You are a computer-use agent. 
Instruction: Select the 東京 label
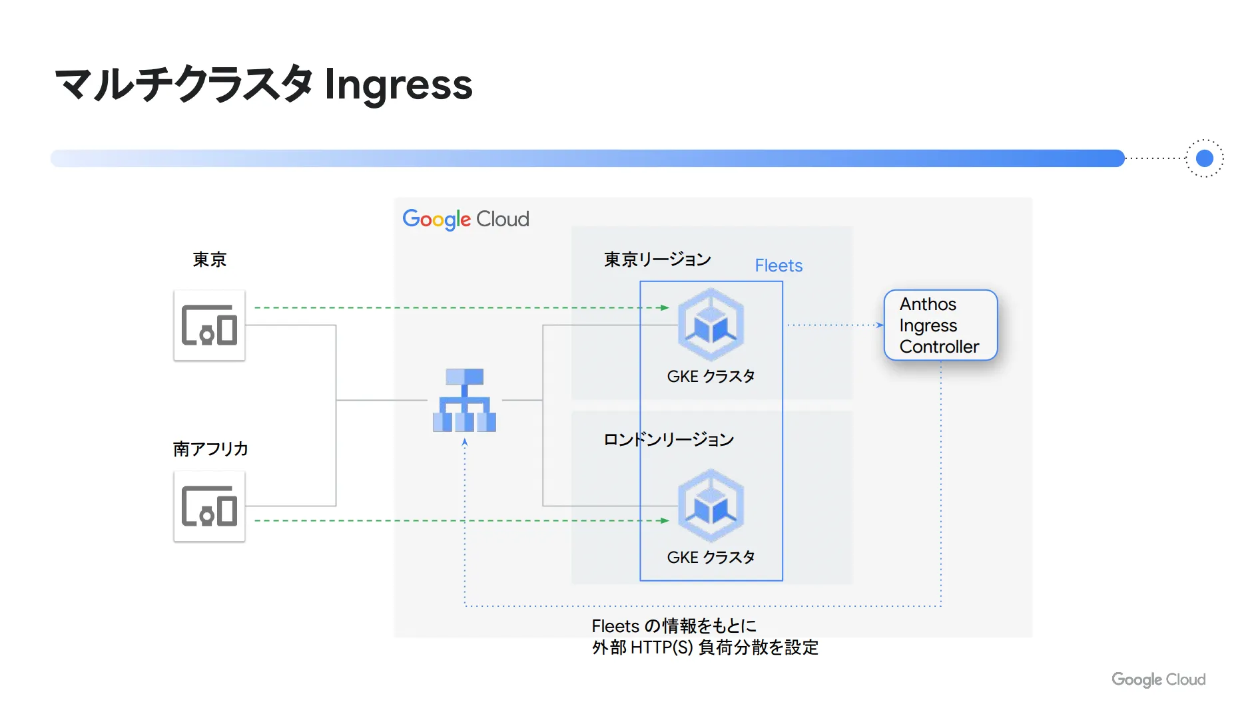point(210,260)
